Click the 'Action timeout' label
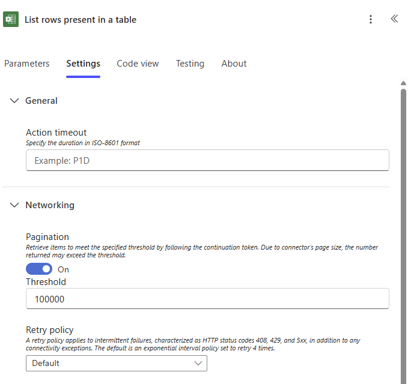This screenshot has height=384, width=408. [x=56, y=133]
